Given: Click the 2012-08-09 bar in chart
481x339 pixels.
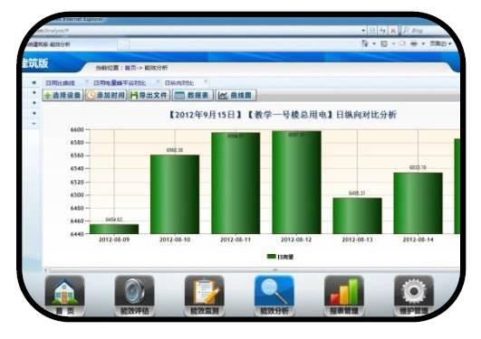Looking at the screenshot, I should pyautogui.click(x=114, y=229).
